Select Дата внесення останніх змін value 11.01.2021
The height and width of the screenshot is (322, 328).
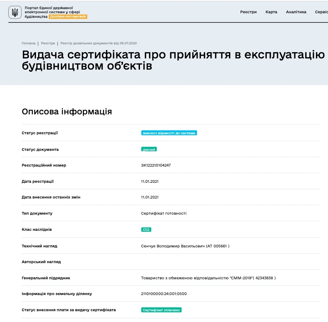[150, 197]
